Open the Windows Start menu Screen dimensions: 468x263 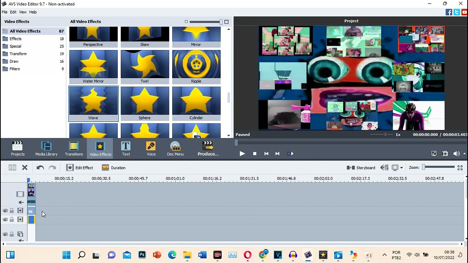pyautogui.click(x=67, y=255)
